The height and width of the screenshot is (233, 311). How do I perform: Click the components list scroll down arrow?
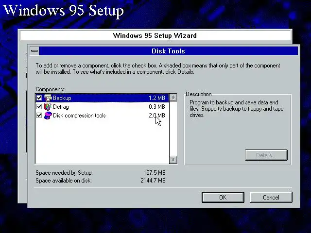pos(173,160)
